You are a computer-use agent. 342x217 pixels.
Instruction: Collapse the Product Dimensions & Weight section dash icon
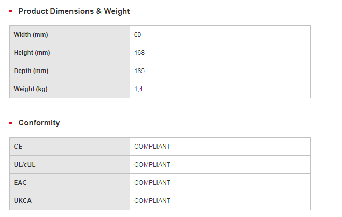point(11,11)
